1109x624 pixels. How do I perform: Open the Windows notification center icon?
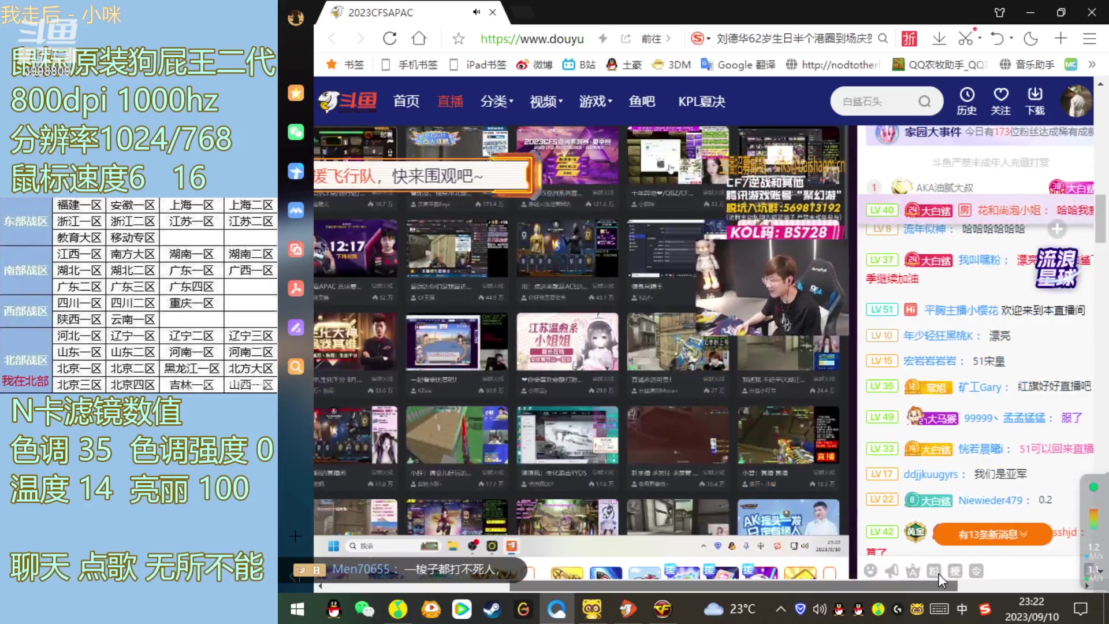[x=1080, y=609]
